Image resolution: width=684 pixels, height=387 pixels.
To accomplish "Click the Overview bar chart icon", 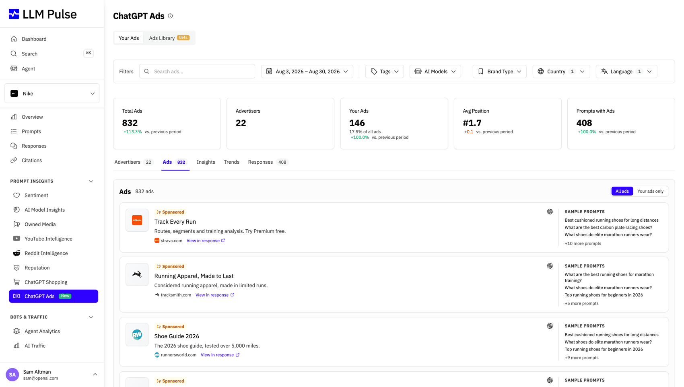I will (x=14, y=117).
